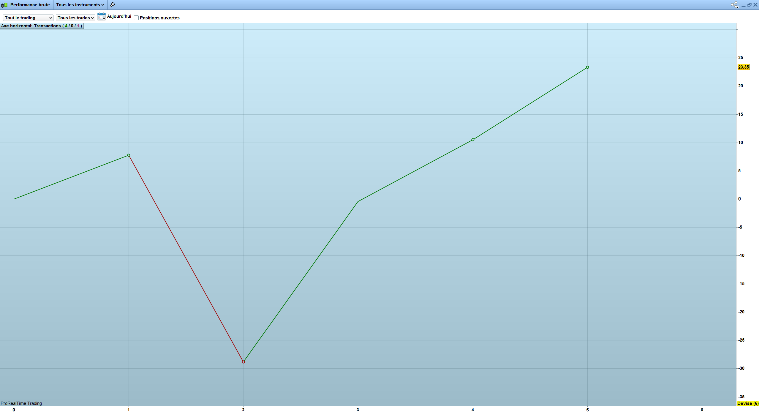
Task: Click the green data point at transaction 4
Action: pos(473,140)
